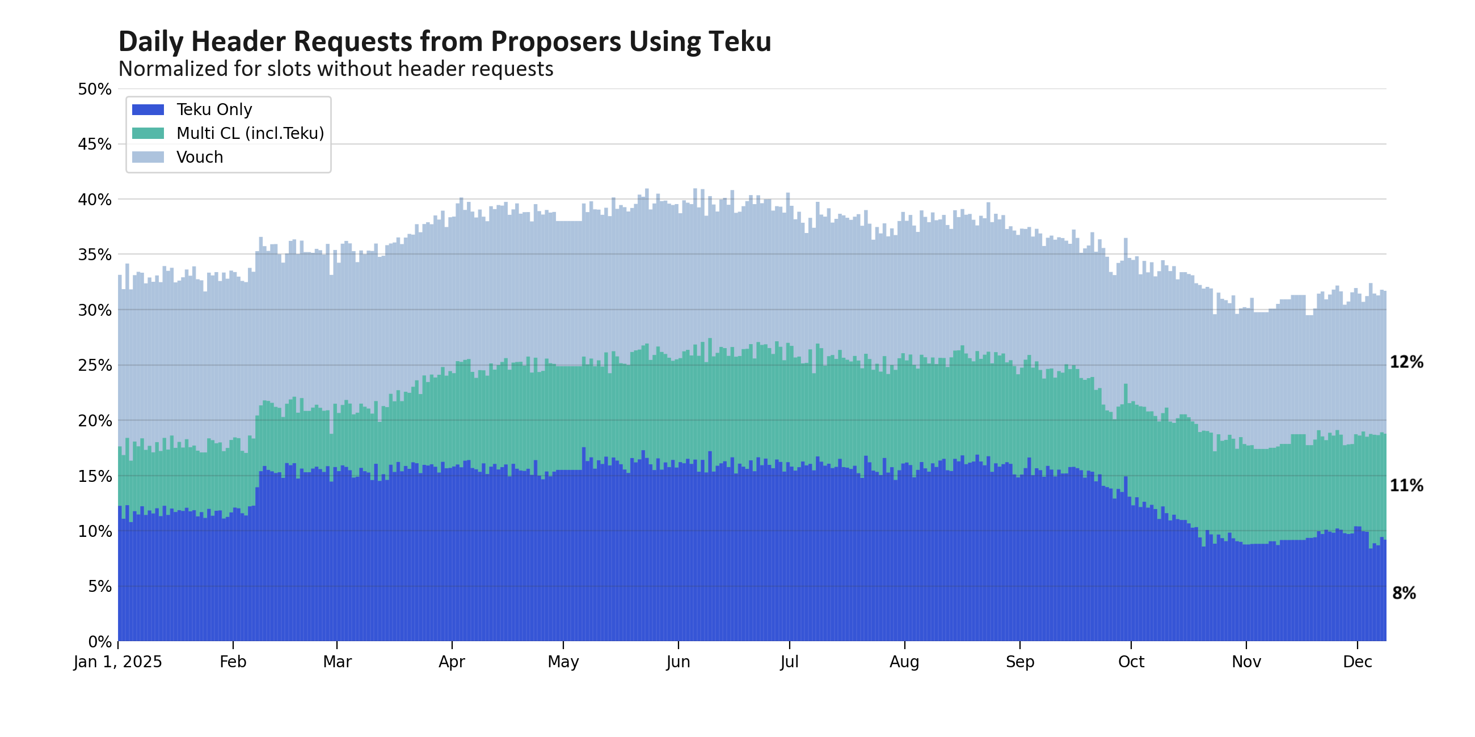
Task: Click the "Nov" x-axis tick label
Action: [x=1246, y=662]
